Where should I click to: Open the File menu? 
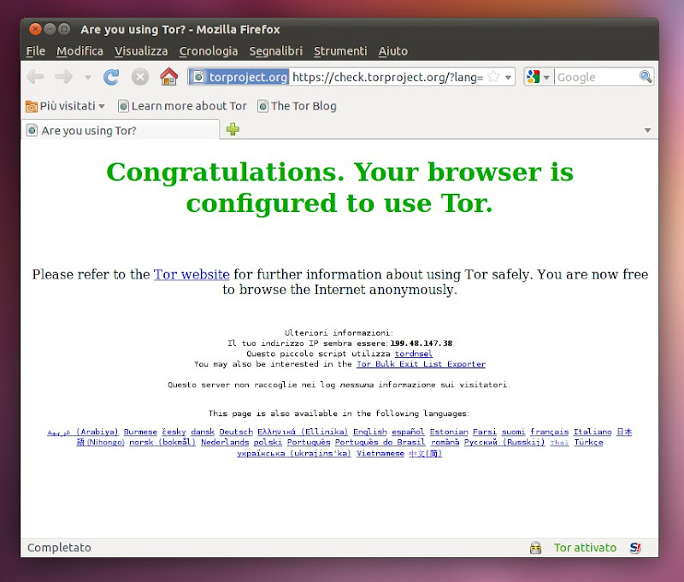(x=36, y=51)
